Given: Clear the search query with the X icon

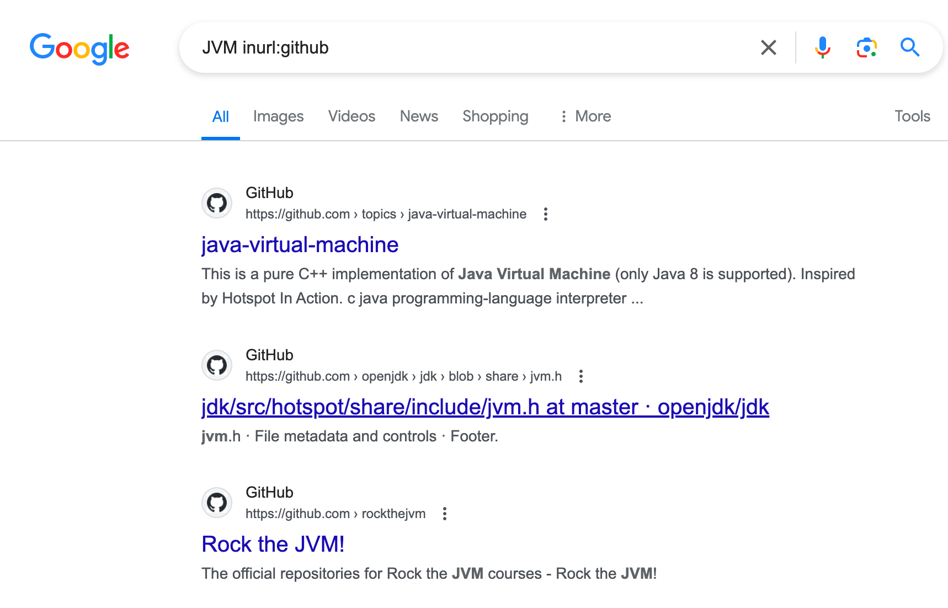Looking at the screenshot, I should click(768, 47).
